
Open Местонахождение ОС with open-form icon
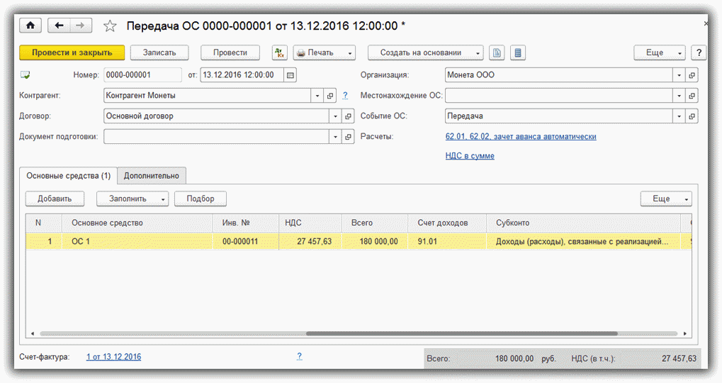[x=692, y=96]
